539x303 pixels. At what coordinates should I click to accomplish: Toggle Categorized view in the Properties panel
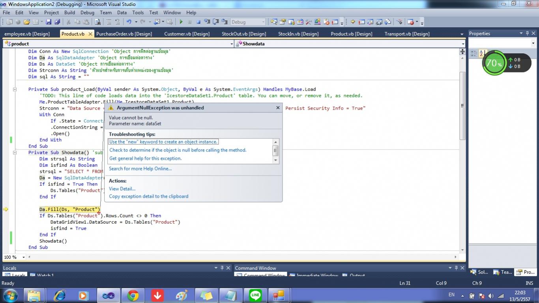[474, 53]
